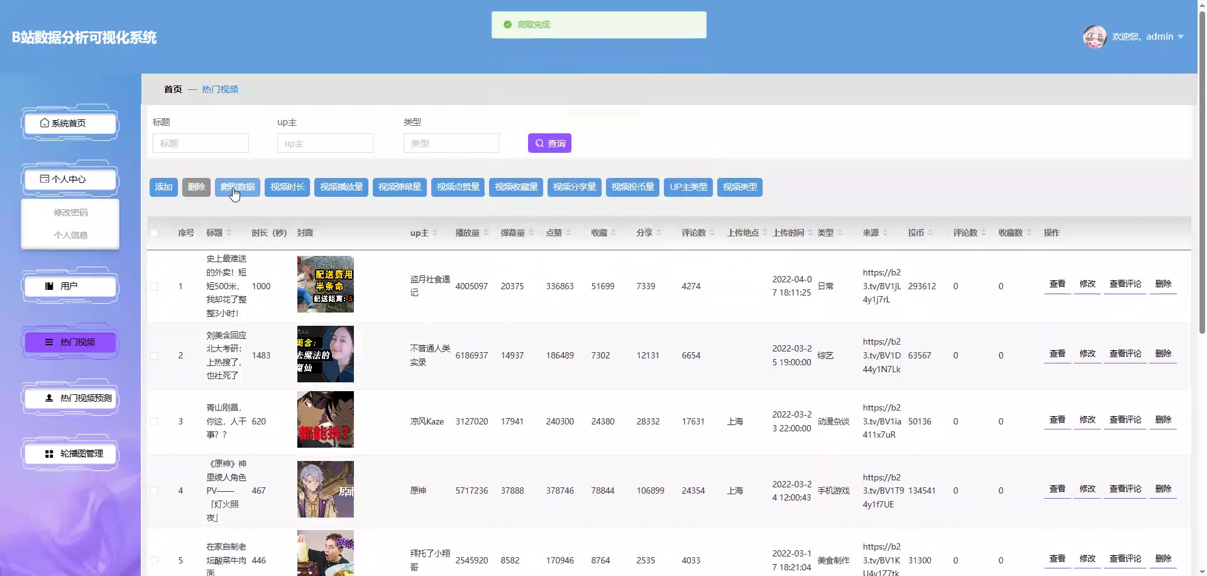This screenshot has height=576, width=1207.
Task: Click 首页 in the breadcrumb
Action: coord(173,89)
